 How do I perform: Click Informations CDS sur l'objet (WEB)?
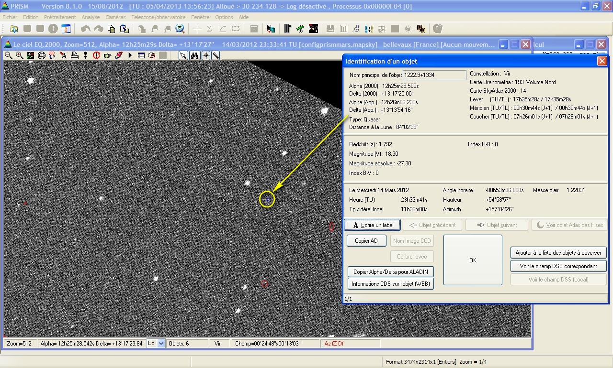[x=391, y=284]
